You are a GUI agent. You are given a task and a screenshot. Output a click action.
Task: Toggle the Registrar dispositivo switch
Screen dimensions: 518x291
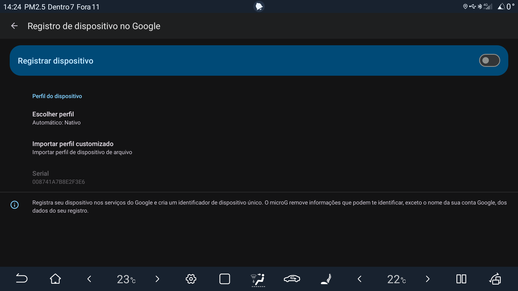click(x=489, y=60)
